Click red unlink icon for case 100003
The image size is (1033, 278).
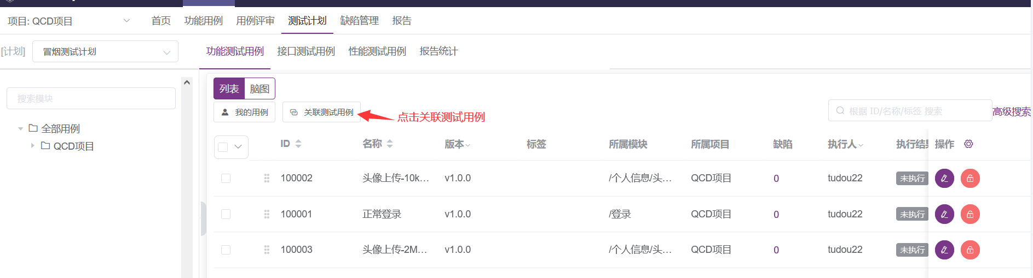970,250
